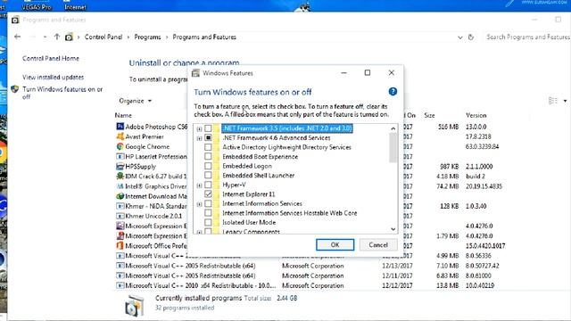Open address bar history dropdown
This screenshot has height=321, width=571.
[460, 37]
